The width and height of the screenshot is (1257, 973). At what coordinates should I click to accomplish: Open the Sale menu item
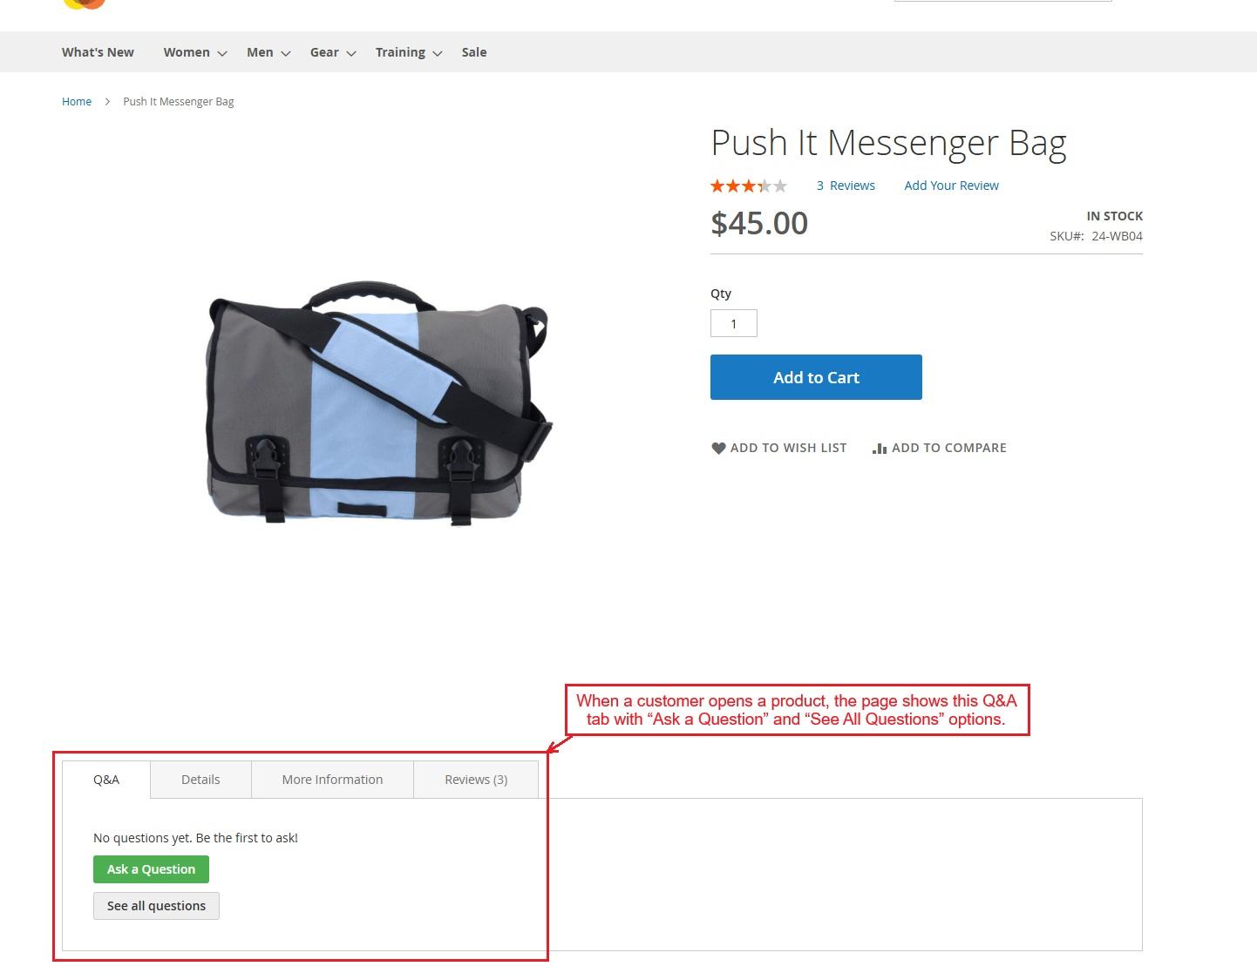pos(474,52)
